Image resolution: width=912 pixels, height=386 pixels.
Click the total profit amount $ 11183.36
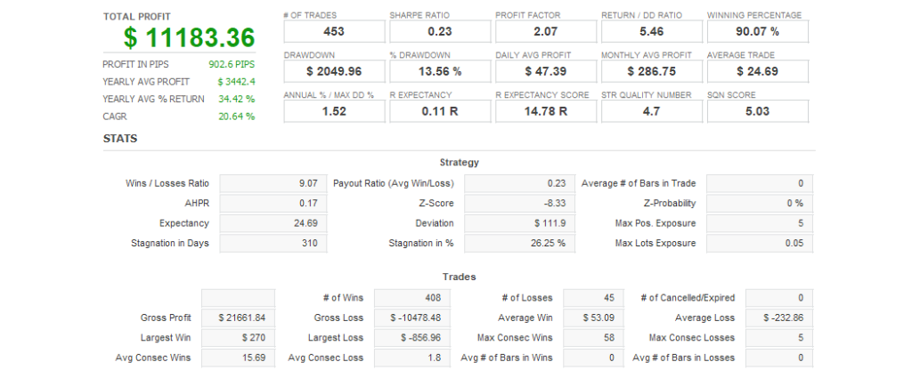[x=189, y=38]
